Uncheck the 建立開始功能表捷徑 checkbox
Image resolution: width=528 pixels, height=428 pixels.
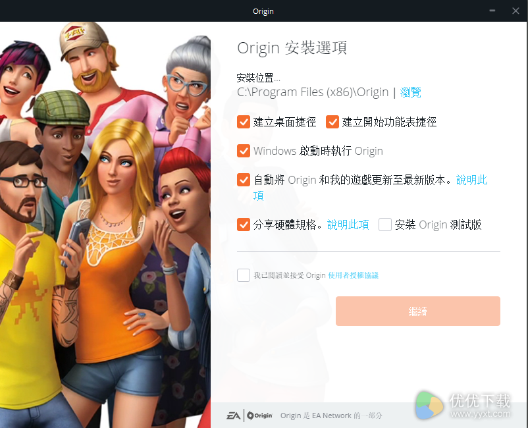[332, 122]
